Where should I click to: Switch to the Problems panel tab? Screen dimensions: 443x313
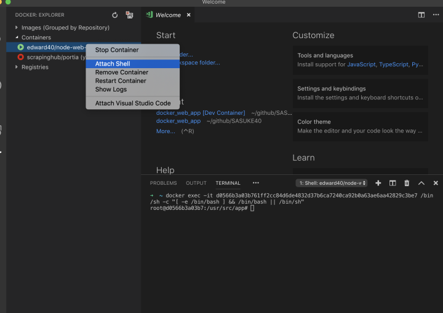coord(163,183)
